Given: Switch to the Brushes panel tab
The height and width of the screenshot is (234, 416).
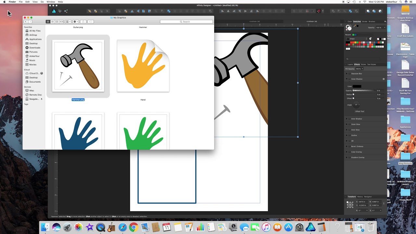Looking at the screenshot, I should [x=372, y=21].
